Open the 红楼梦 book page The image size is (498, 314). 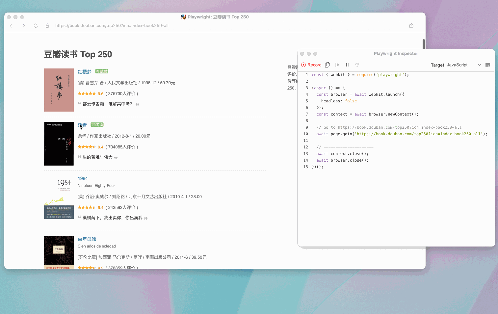(84, 71)
